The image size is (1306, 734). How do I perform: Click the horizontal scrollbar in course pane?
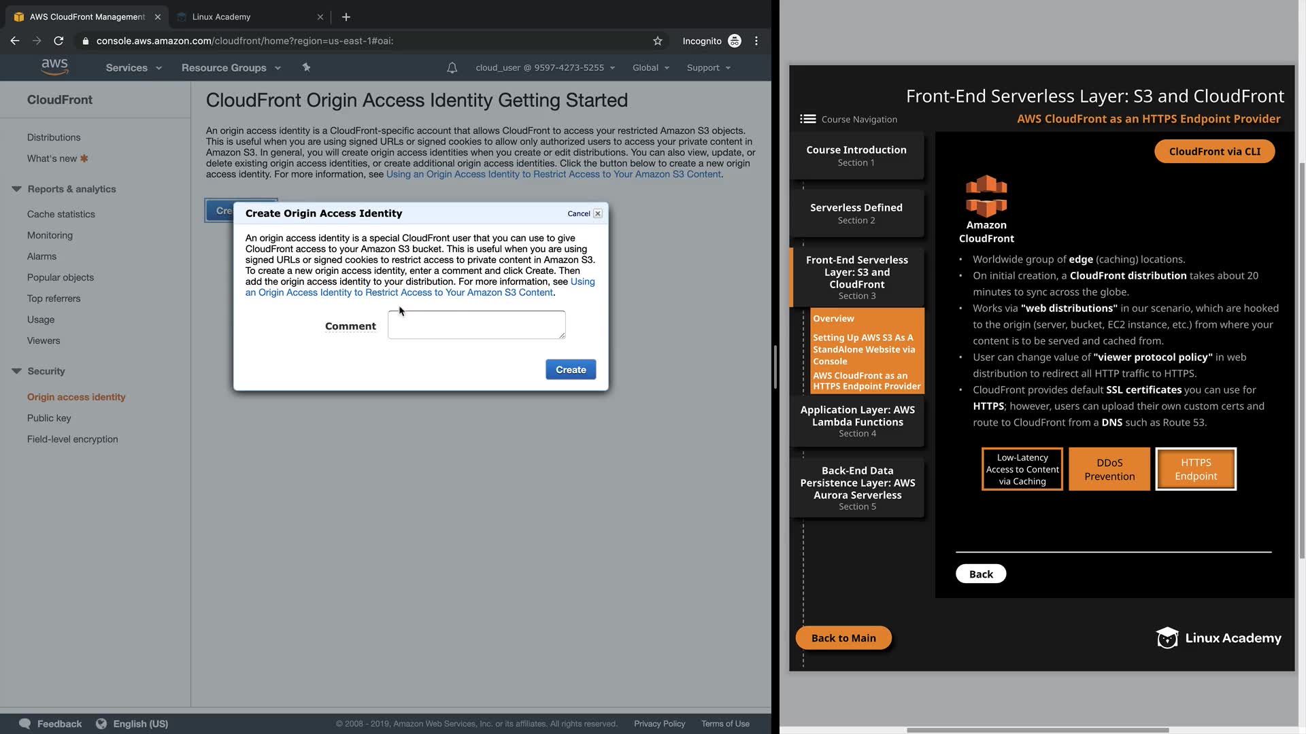[1037, 730]
